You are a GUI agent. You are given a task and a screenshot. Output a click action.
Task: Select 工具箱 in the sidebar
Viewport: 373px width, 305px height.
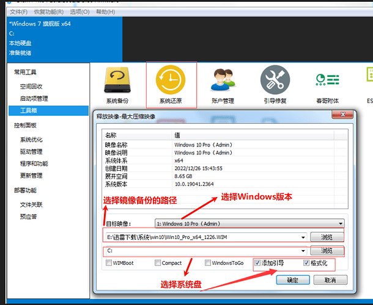[x=48, y=110]
